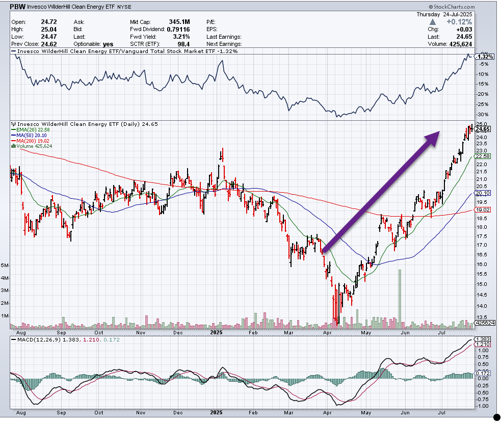501x423 pixels.
Task: Click the 425624 volume axis tag
Action: click(x=485, y=323)
